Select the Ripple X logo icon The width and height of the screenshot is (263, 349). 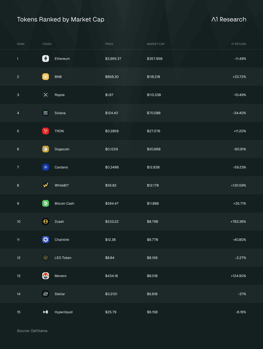coord(45,95)
